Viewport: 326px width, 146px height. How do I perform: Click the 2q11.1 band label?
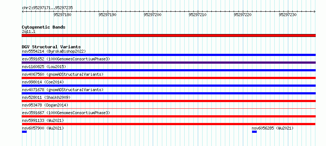(x=29, y=31)
